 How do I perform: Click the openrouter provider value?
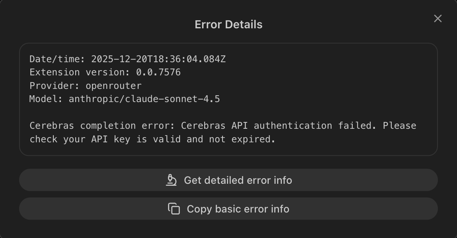[x=113, y=86]
